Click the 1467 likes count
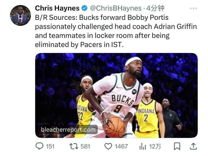This screenshot has width=208, height=156. [121, 147]
